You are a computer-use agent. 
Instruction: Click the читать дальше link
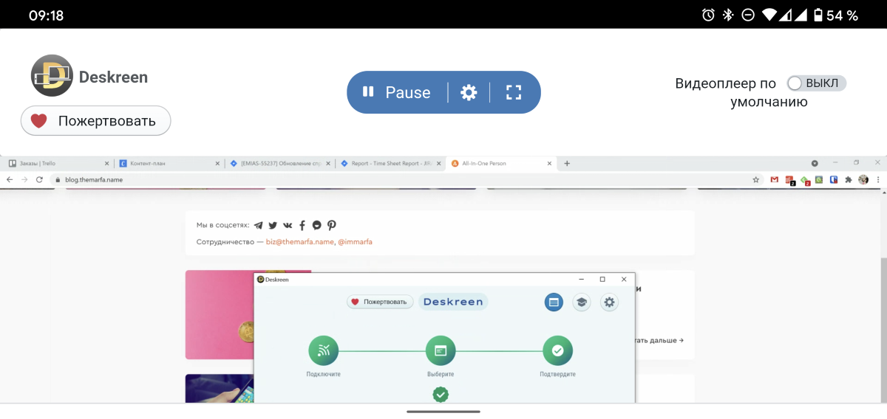[659, 341]
